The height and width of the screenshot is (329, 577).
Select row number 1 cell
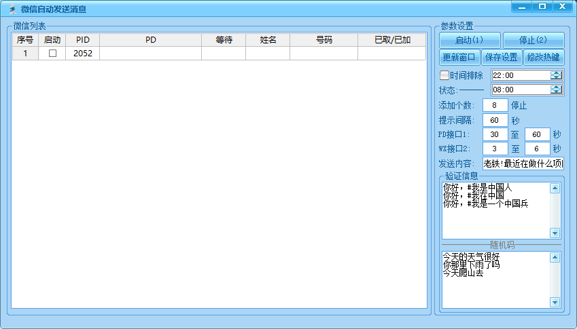click(25, 53)
